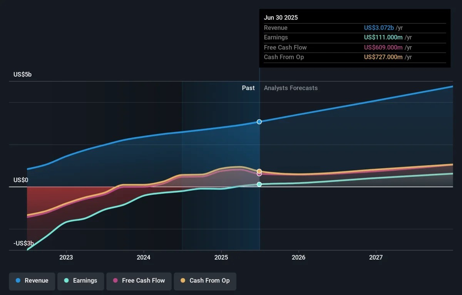Click the Free Cash Flow row label in tooltip
462x295 pixels.
coord(285,47)
